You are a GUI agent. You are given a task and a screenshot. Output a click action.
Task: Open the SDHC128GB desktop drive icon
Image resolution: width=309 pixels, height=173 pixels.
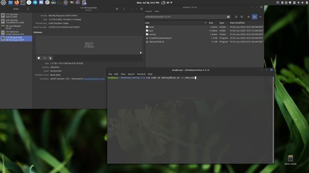click(290, 160)
